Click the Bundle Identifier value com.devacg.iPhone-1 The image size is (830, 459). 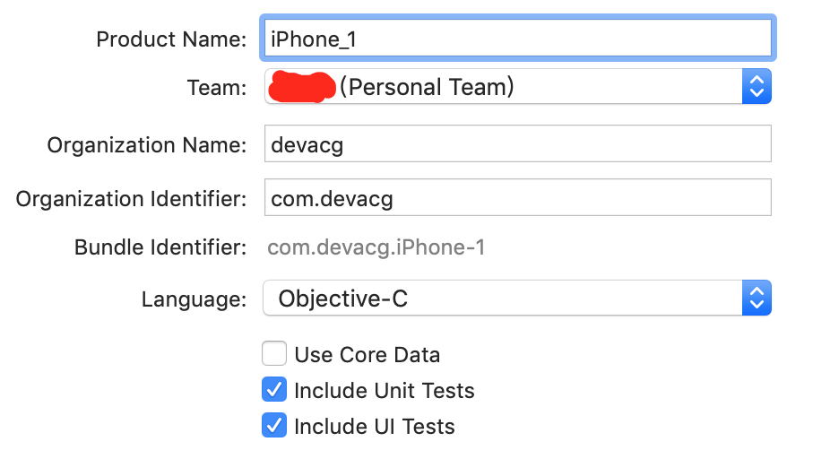click(376, 247)
